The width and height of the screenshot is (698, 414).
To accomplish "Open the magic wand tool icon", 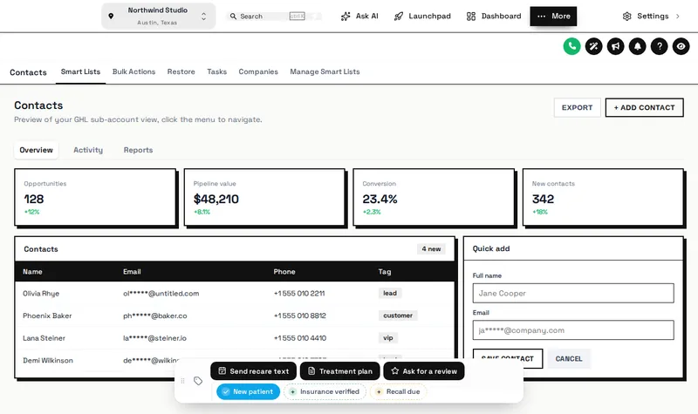I will point(593,46).
